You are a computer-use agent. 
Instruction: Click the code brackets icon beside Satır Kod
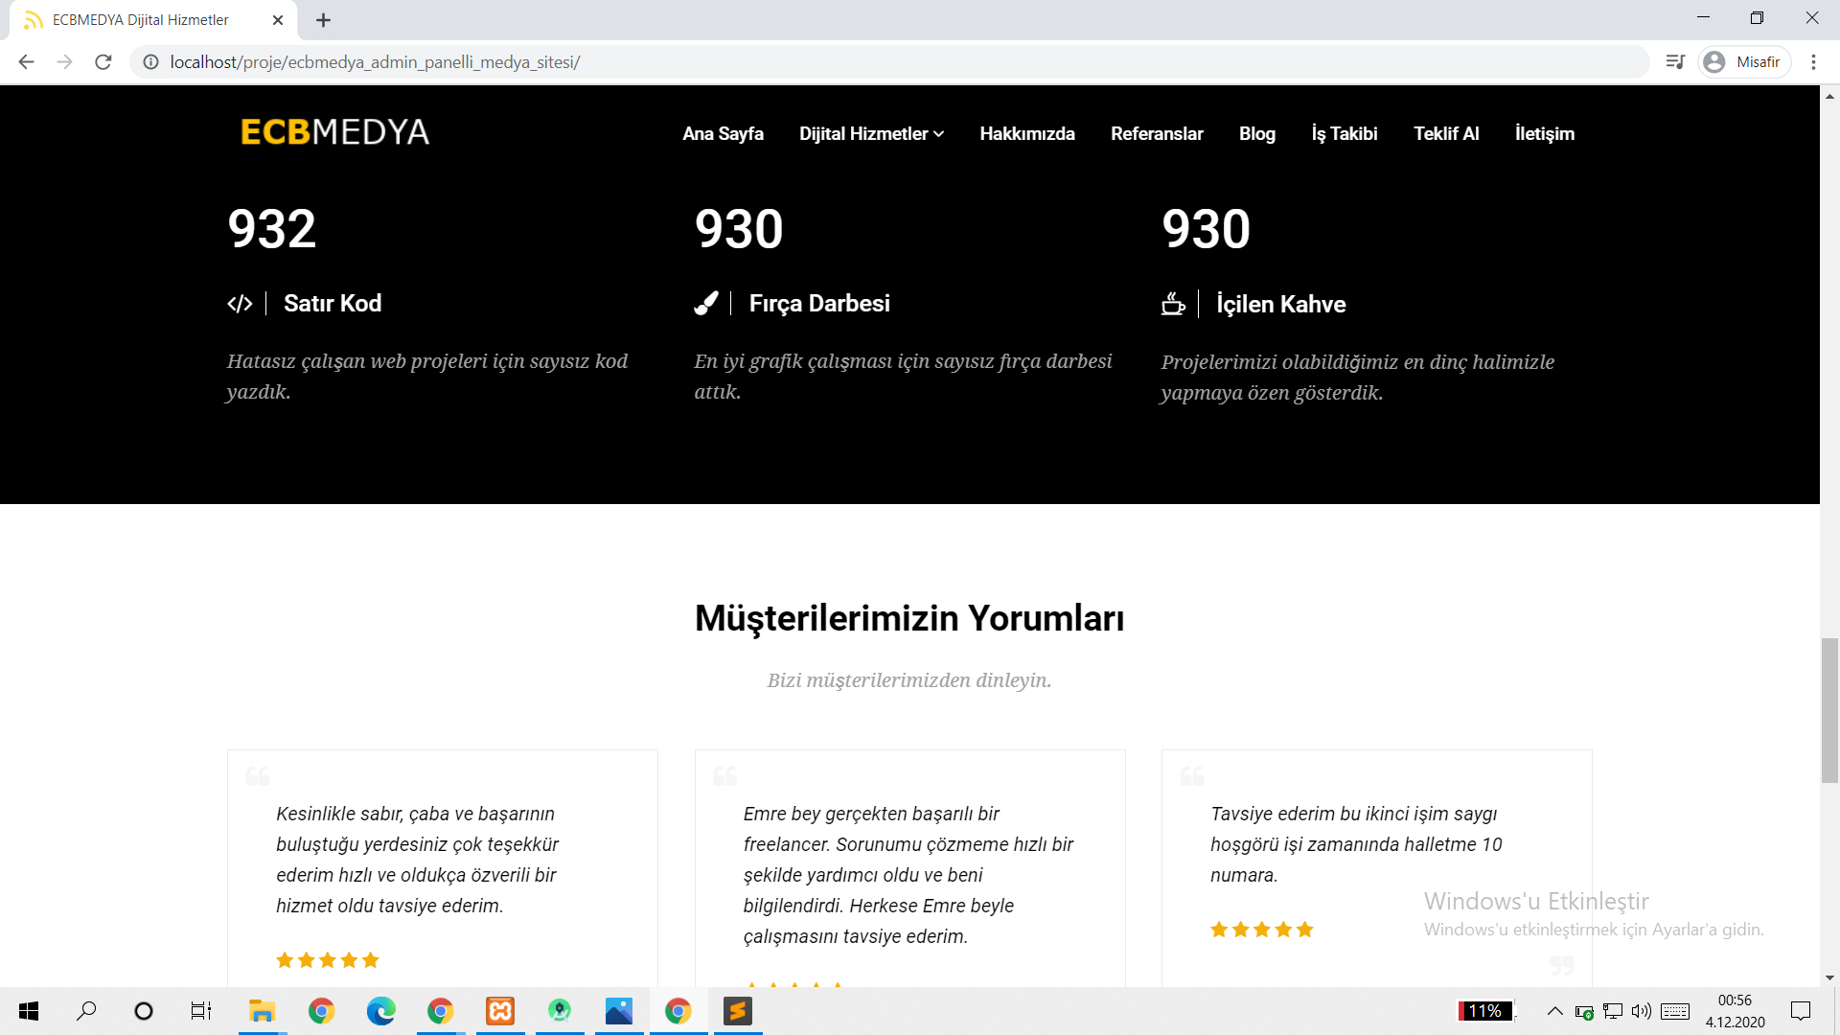coord(240,304)
